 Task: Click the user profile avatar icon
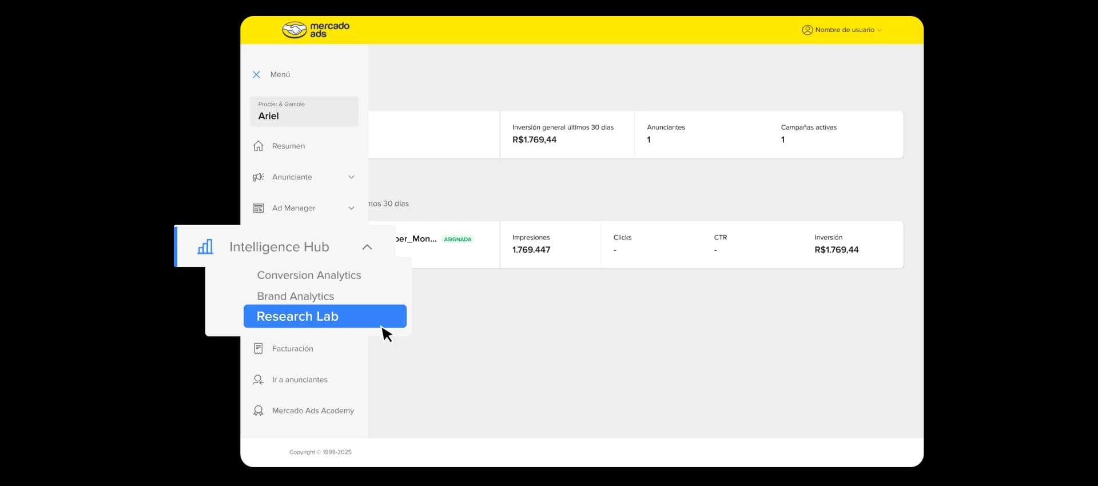click(x=807, y=30)
